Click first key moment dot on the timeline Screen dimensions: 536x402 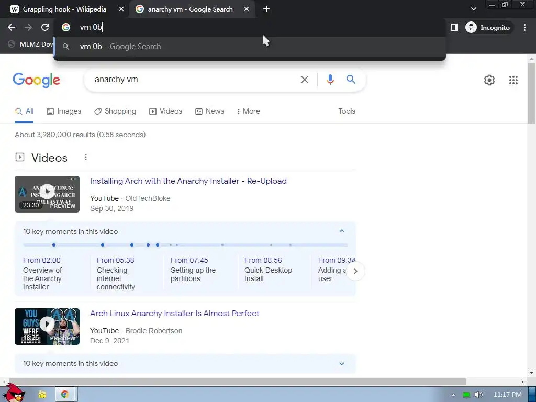tap(54, 245)
